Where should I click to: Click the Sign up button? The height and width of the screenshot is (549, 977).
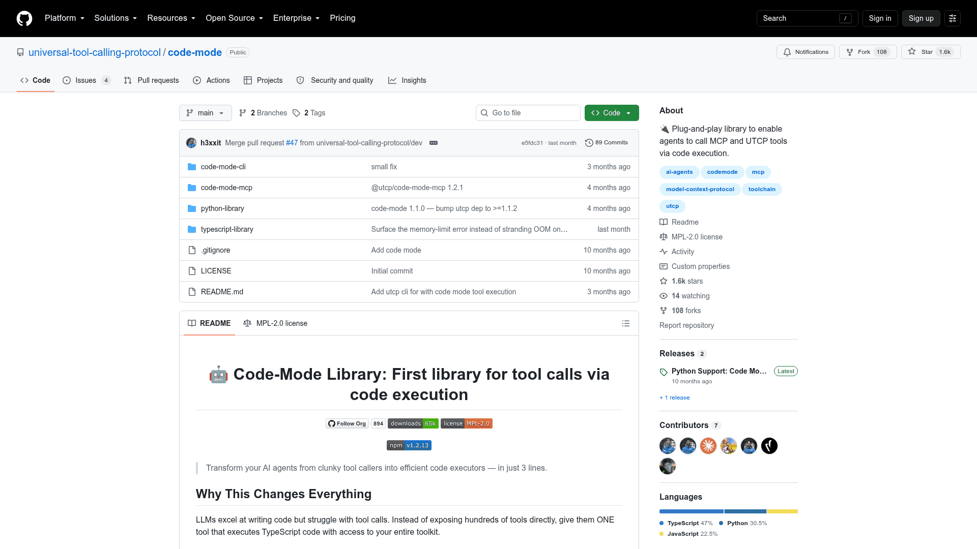(921, 18)
